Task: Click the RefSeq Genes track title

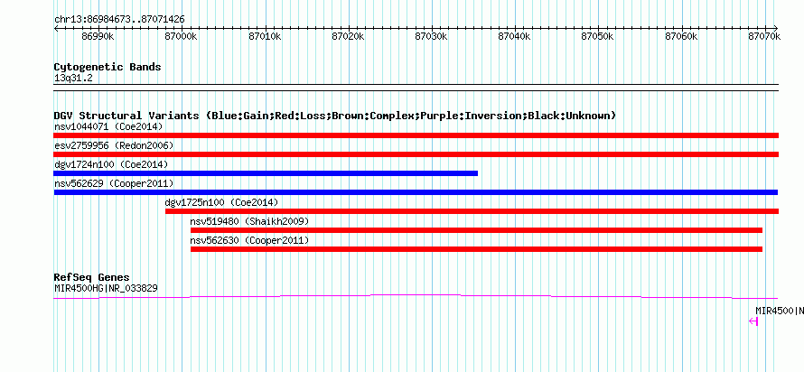Action: pyautogui.click(x=92, y=278)
